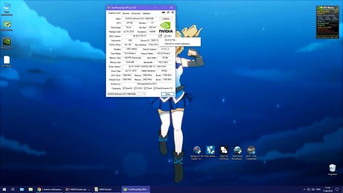
Task: Click the Driver Version value field
Action: [x=147, y=66]
